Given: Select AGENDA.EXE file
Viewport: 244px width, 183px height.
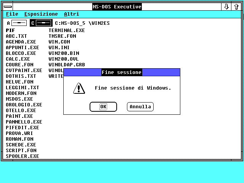Looking at the screenshot, I should 21,42.
